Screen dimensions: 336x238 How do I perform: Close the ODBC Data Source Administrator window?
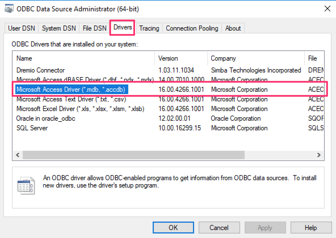327,9
